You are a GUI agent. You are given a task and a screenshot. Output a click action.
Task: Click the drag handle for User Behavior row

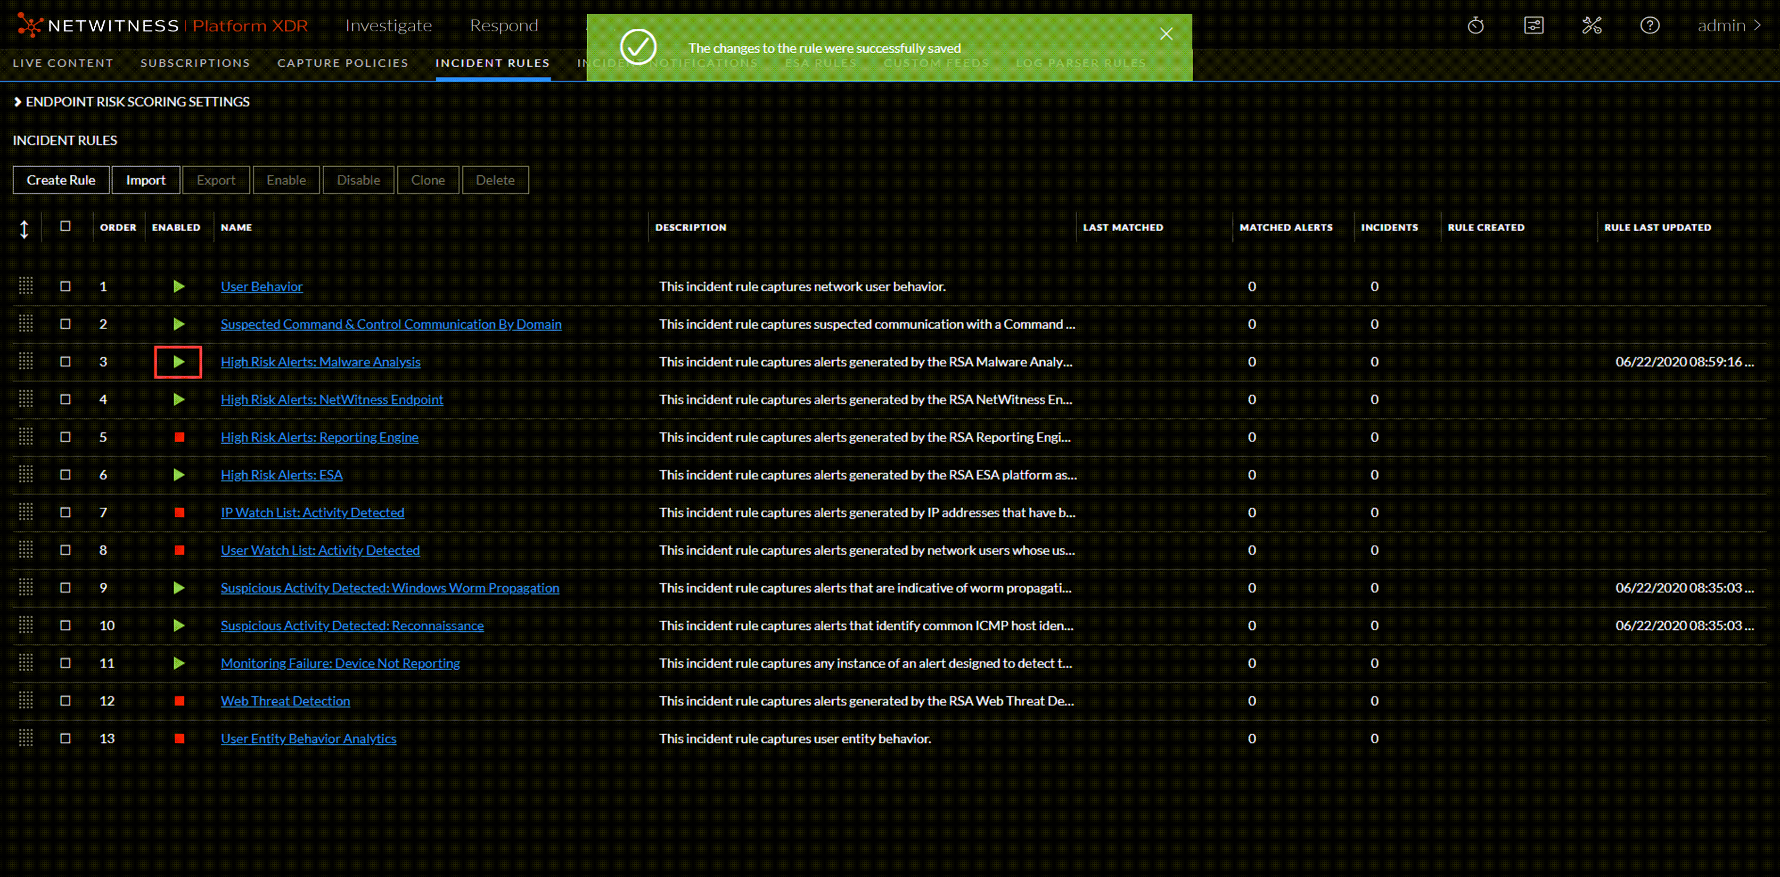(x=25, y=286)
